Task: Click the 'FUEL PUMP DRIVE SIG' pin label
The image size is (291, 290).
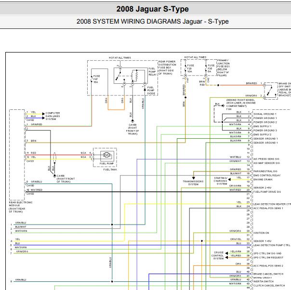Action: (x=267, y=192)
